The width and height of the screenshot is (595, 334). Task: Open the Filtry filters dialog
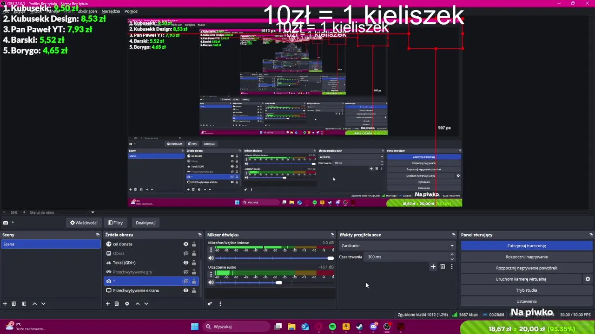[115, 223]
